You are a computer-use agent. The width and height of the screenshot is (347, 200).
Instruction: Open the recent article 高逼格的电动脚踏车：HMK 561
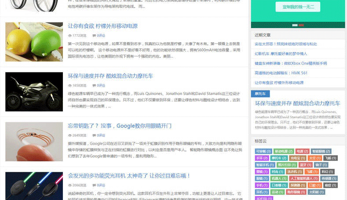(x=281, y=73)
